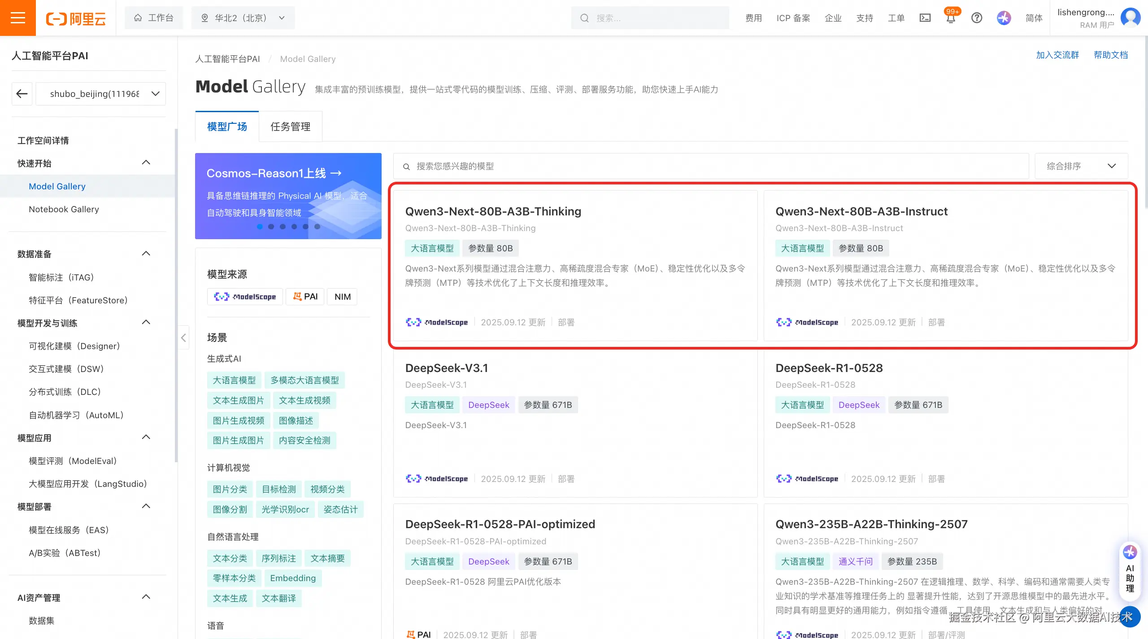Switch to the 模型广场 tab
The image size is (1148, 639).
tap(227, 127)
